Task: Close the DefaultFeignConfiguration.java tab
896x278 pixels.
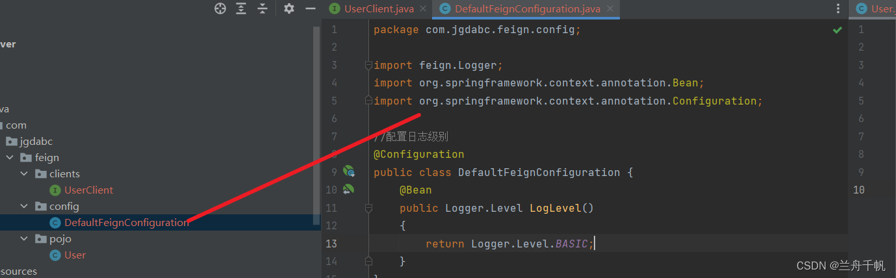Action: click(611, 8)
